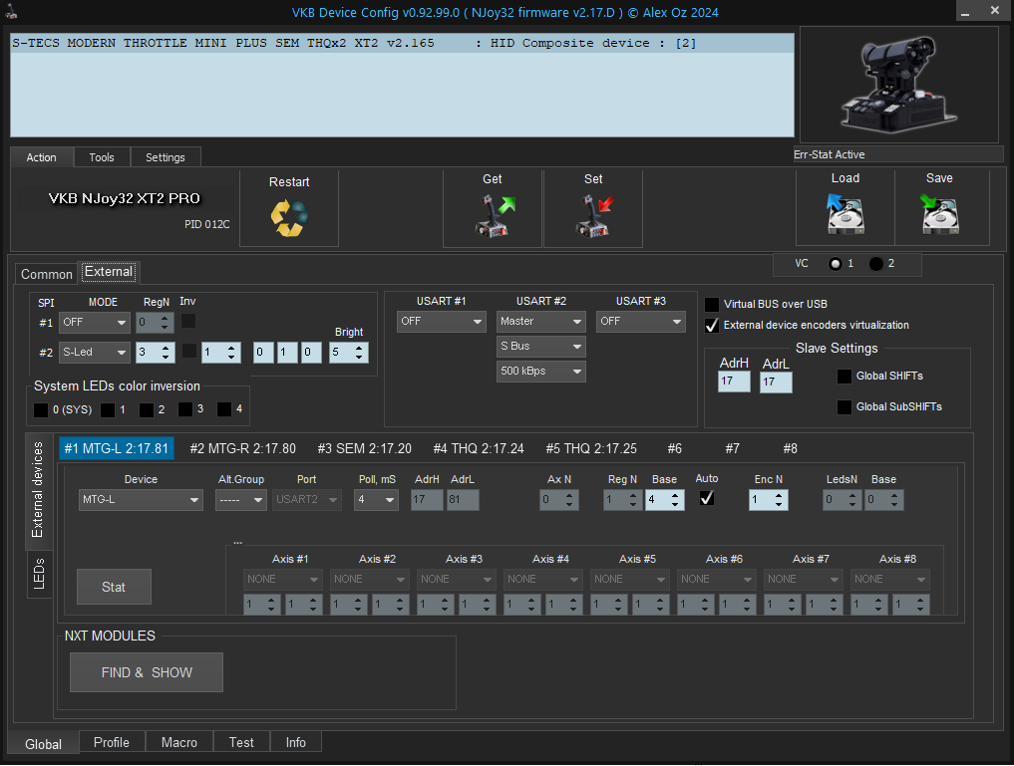
Task: Click the FIND & SHOW button
Action: [147, 672]
